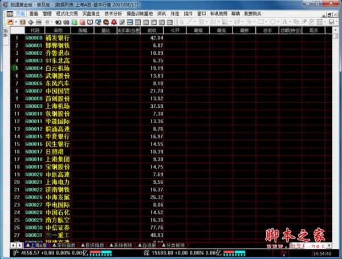Click the green bar chart toolbar icon

tap(74, 22)
